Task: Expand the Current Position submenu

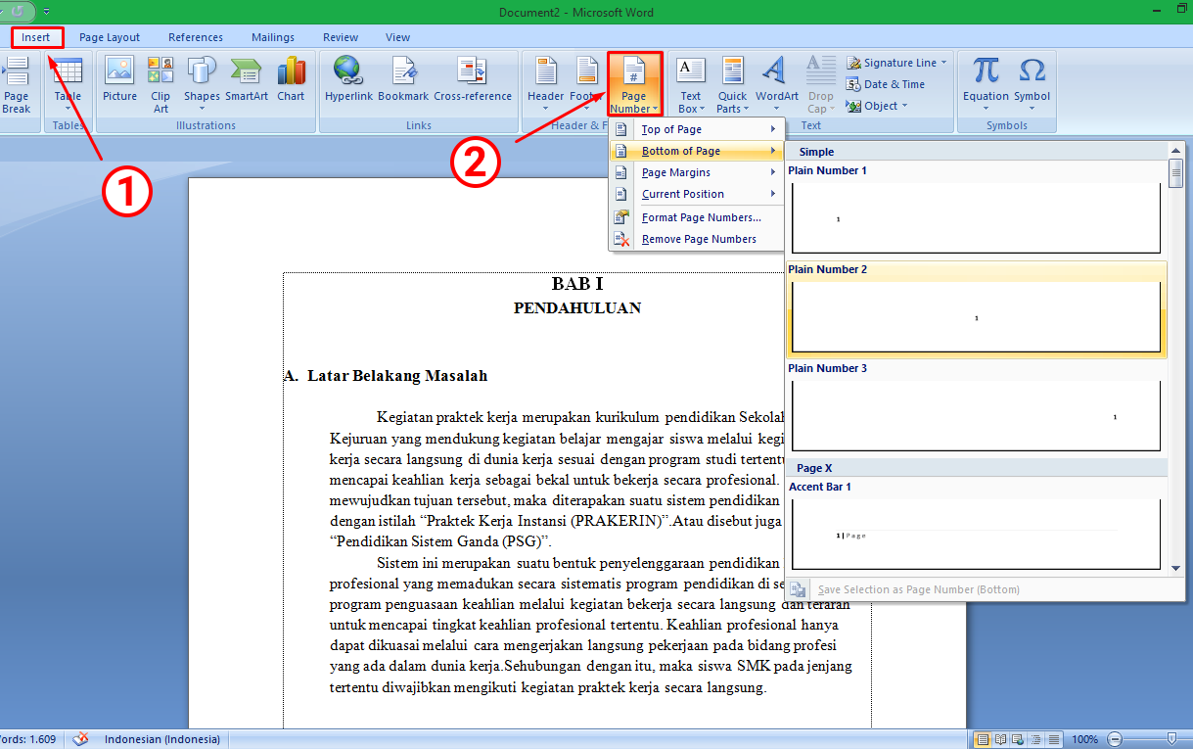Action: (697, 194)
